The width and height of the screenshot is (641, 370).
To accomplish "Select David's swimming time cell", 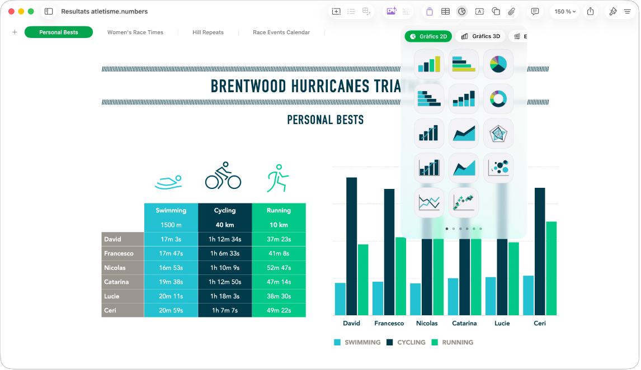I will coord(171,239).
